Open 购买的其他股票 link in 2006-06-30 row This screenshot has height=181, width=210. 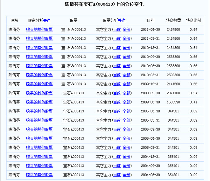pyautogui.click(x=39, y=111)
